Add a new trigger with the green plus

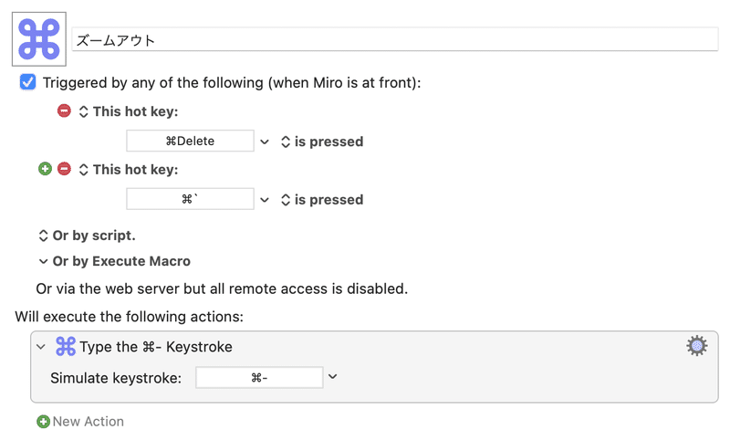click(45, 169)
